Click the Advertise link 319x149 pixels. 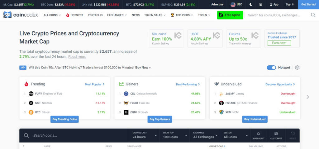[217, 4]
